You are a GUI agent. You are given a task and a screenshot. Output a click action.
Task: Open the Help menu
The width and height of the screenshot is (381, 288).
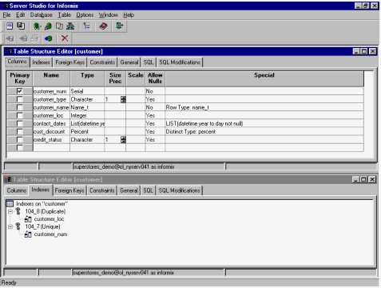129,15
